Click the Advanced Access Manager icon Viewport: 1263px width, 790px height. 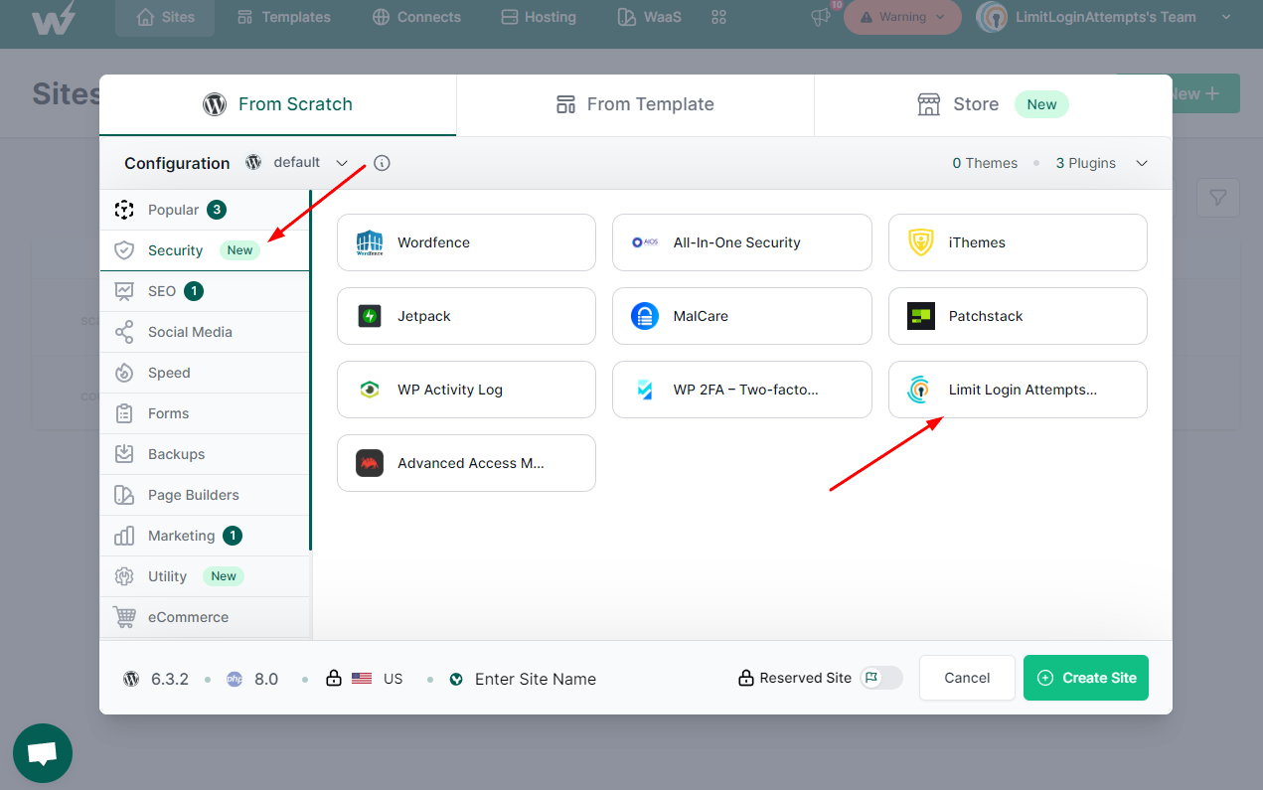pos(370,463)
